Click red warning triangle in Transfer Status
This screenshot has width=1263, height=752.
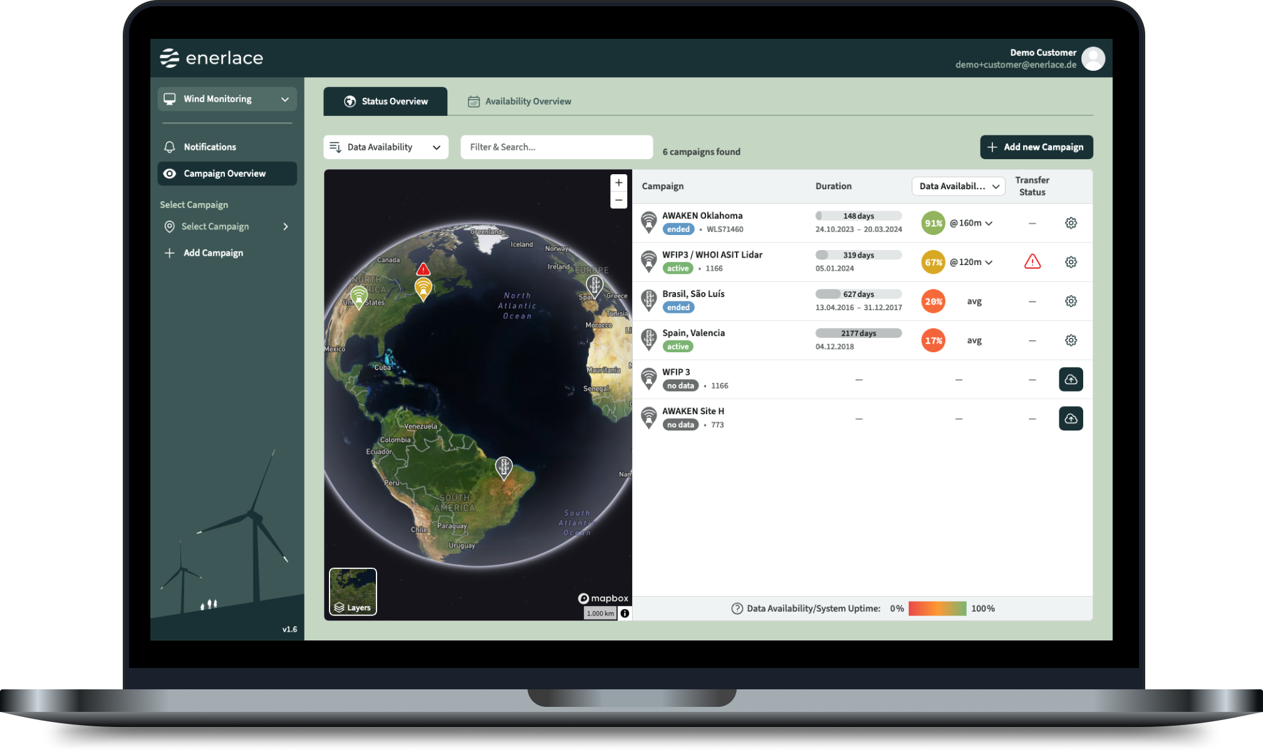coord(1032,262)
